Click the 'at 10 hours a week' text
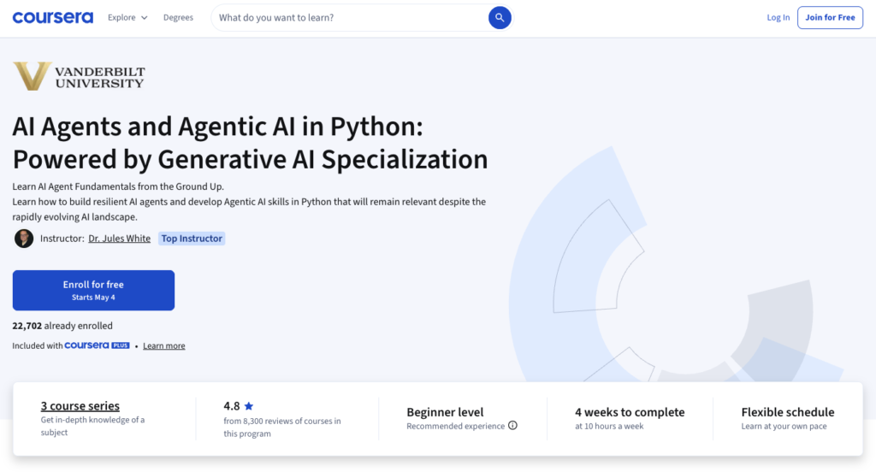876x472 pixels. coord(609,426)
